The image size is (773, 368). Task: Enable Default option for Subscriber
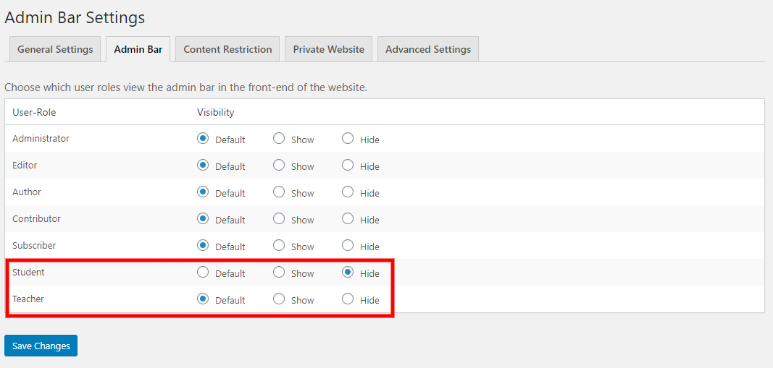pyautogui.click(x=202, y=245)
